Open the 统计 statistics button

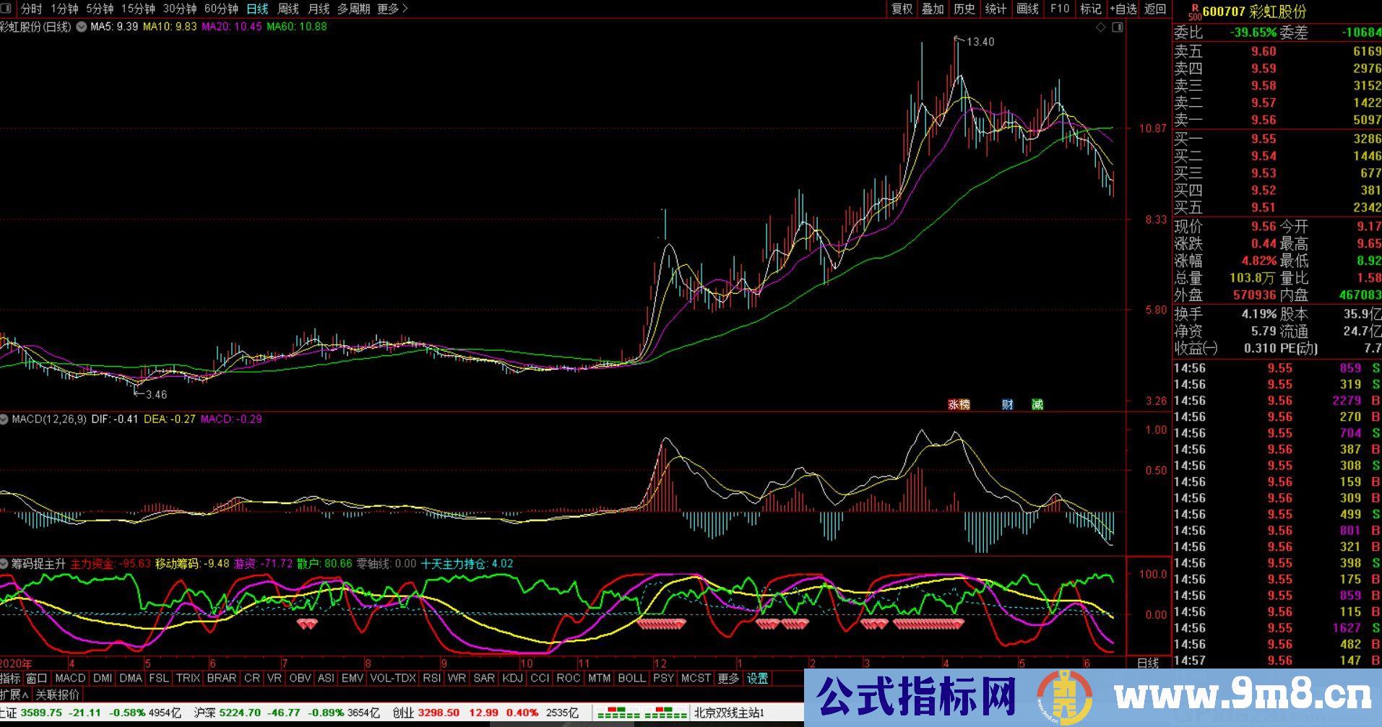coord(996,9)
